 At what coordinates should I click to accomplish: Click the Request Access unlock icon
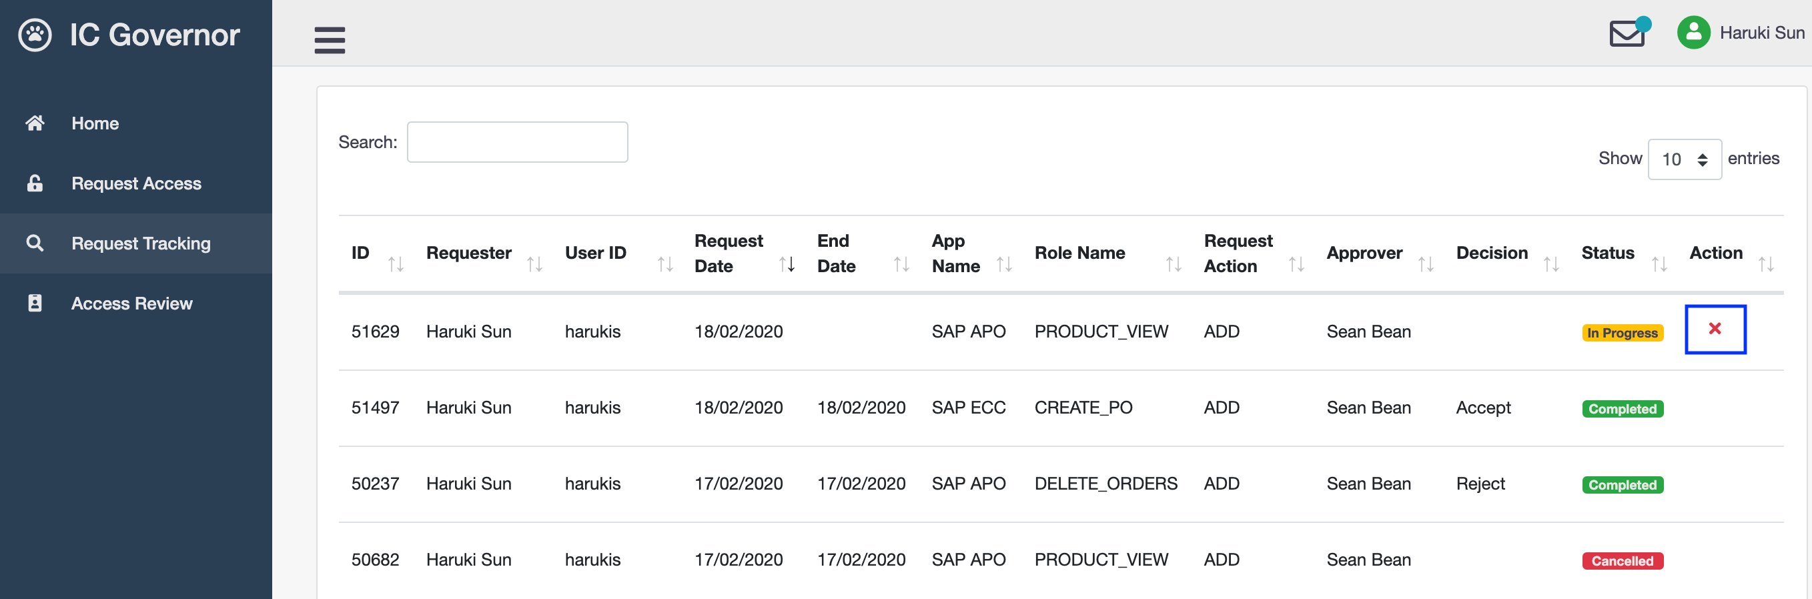pos(35,183)
